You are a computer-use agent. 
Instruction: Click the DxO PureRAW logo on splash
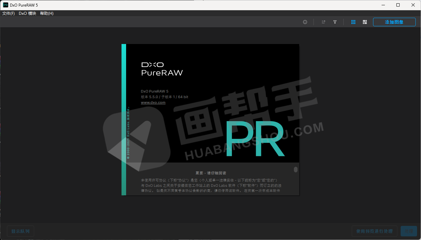coord(162,69)
